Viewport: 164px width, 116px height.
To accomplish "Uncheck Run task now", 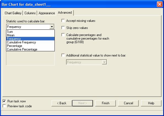I will pyautogui.click(x=4, y=101).
